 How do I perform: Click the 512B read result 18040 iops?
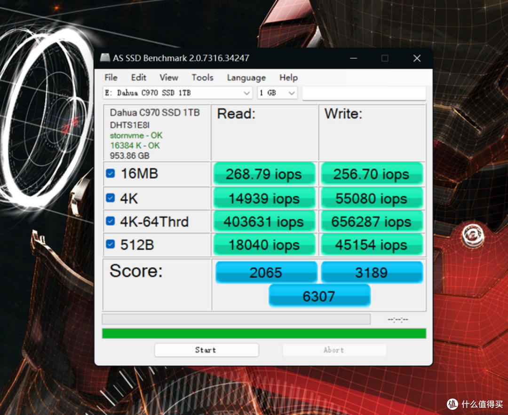[x=264, y=245]
